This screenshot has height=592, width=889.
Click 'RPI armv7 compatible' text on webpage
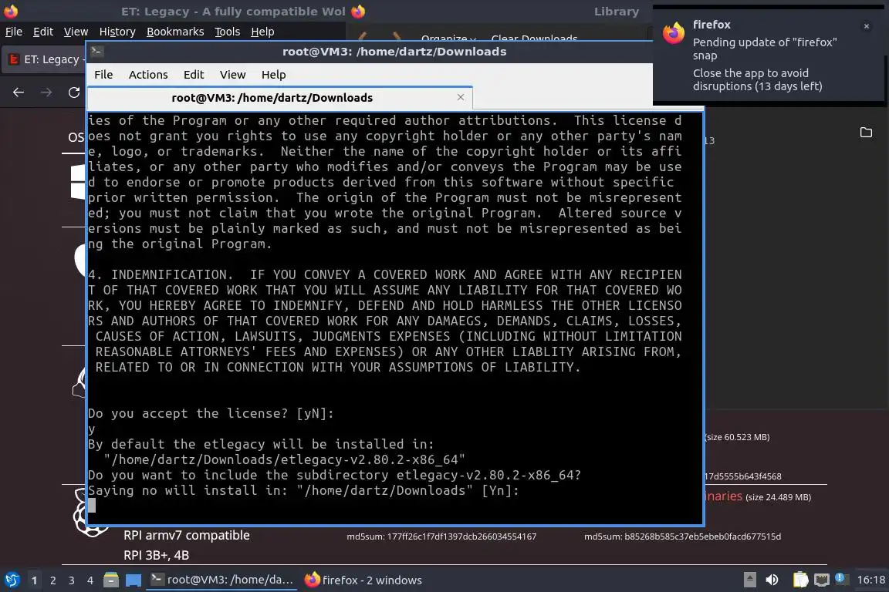[x=187, y=536]
